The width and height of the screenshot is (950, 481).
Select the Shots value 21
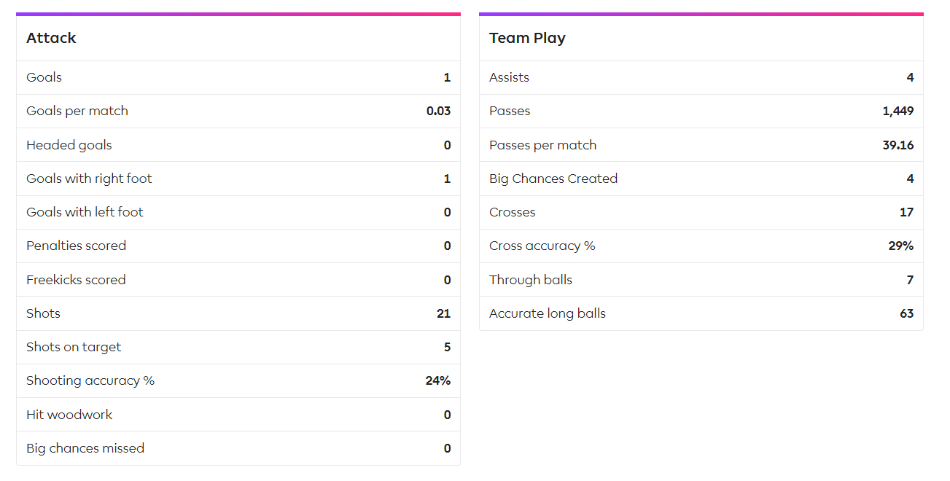[x=443, y=313]
